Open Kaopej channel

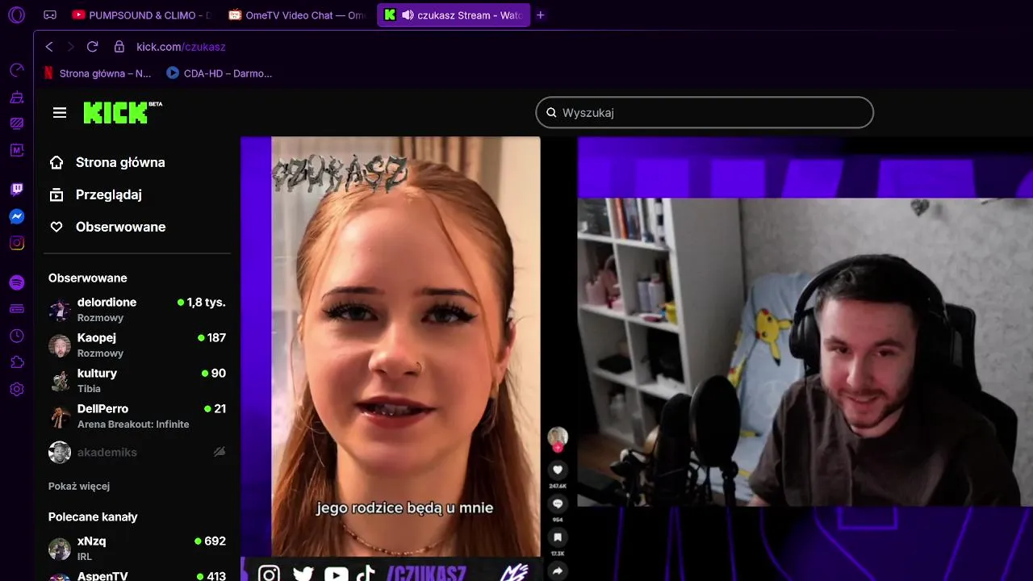137,345
